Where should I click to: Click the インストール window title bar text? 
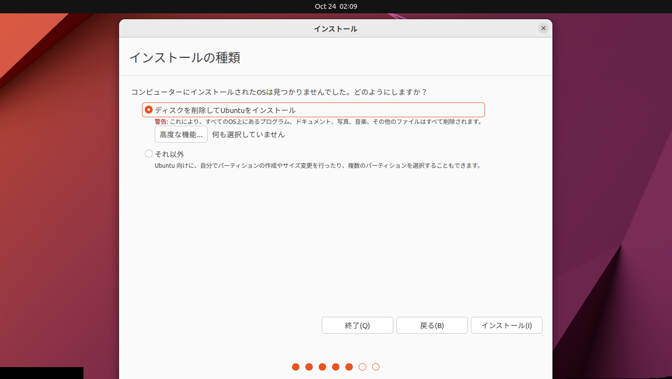click(336, 29)
